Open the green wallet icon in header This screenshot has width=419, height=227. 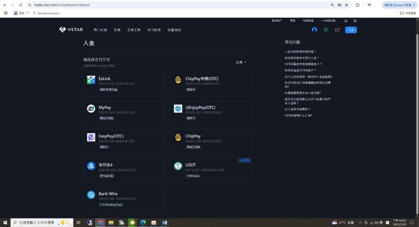[326, 30]
